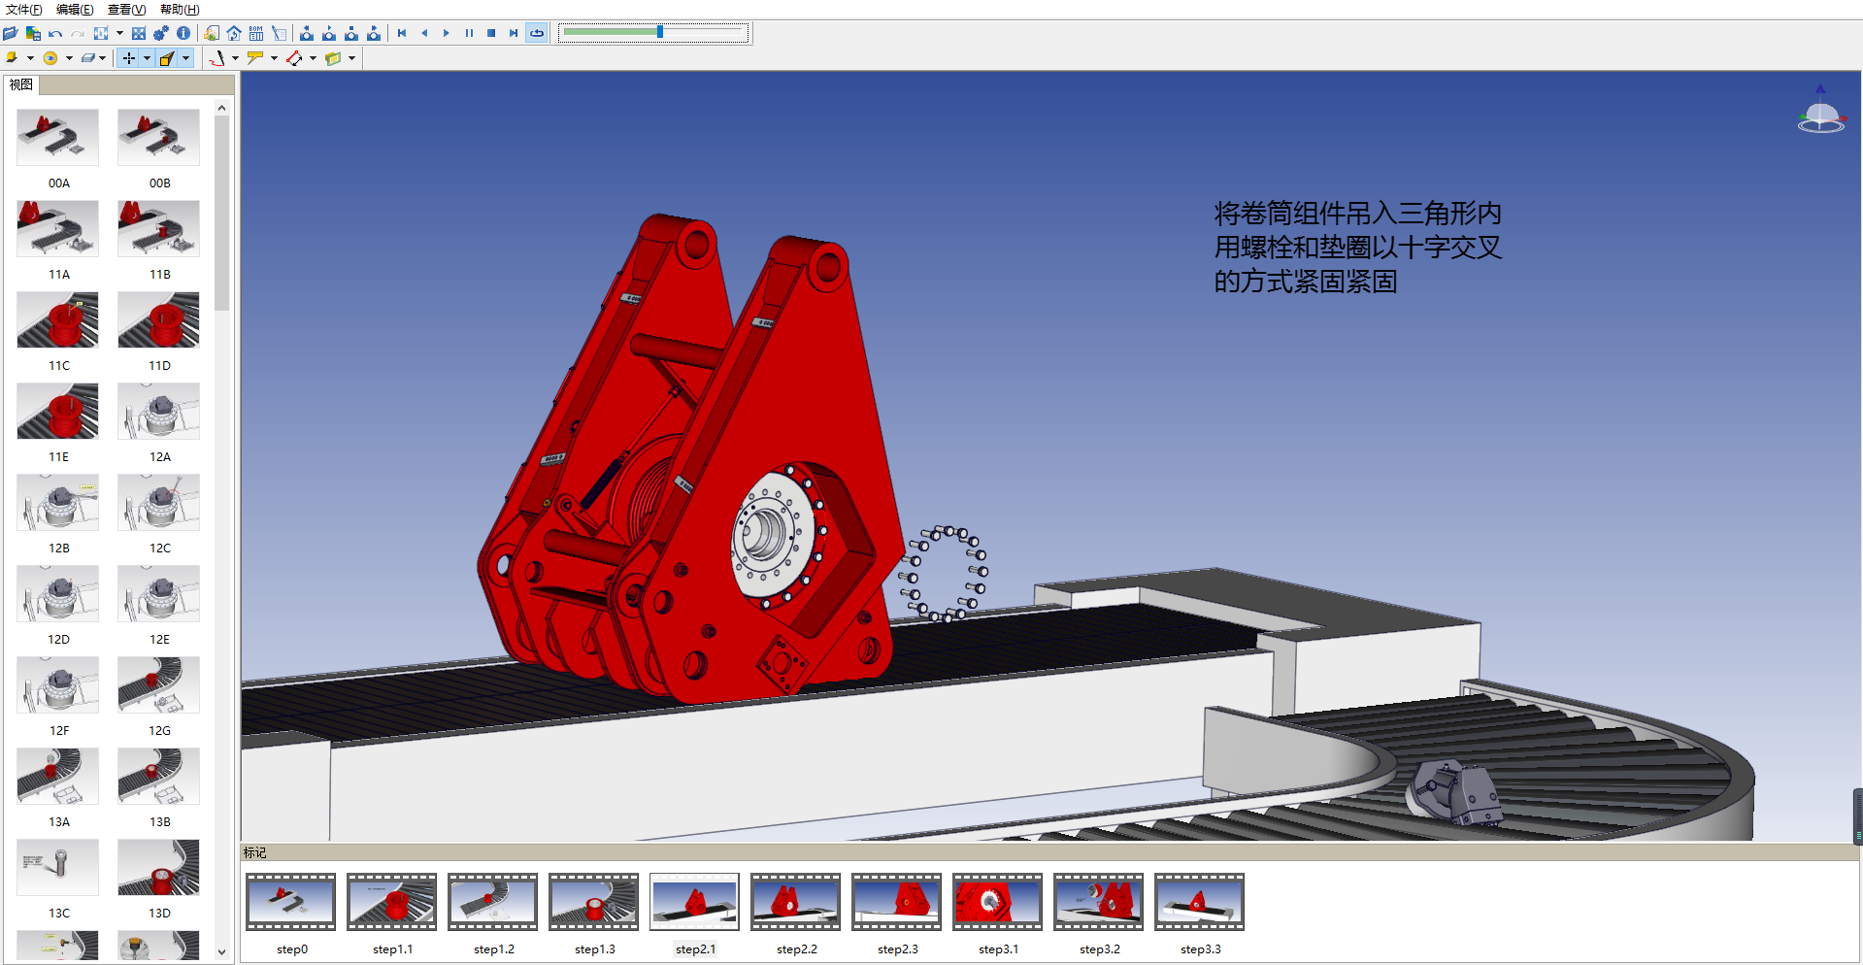
Task: Click the undo arrow icon
Action: tap(55, 33)
